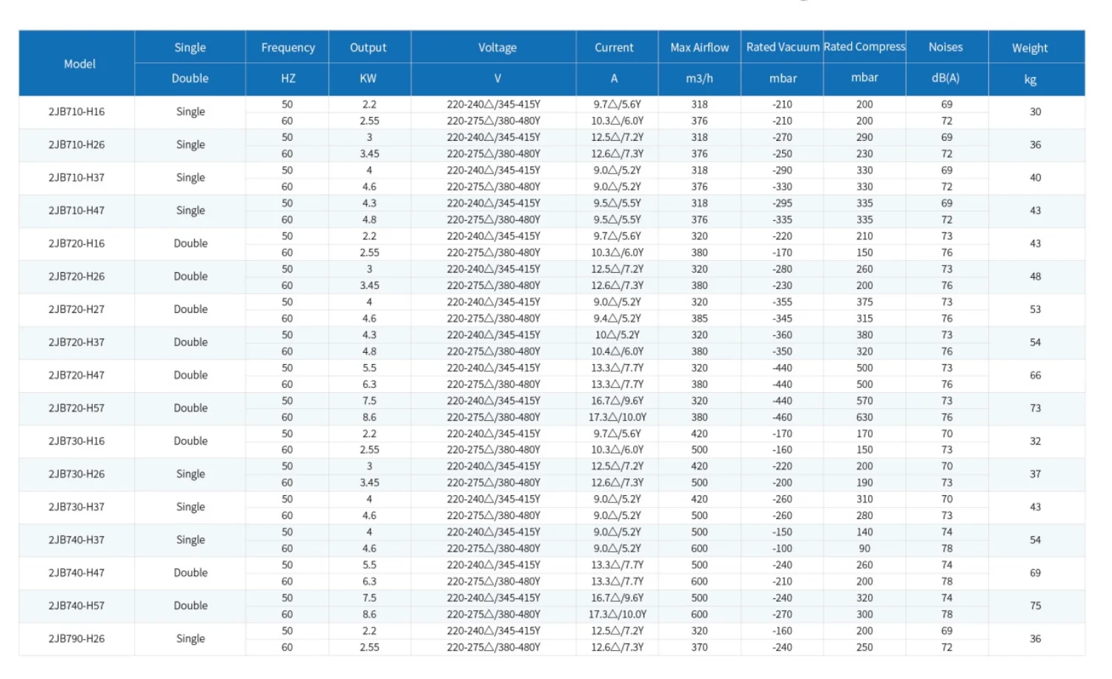Click the Current column header

[614, 47]
